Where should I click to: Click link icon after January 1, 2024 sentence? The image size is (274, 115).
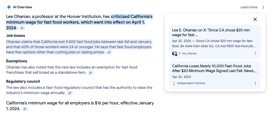point(25,109)
